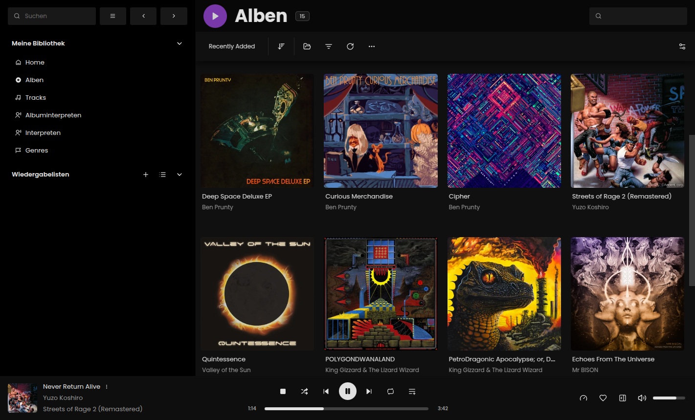The image size is (695, 420).
Task: Collapse the Wiedergabelisten section
Action: click(x=179, y=175)
